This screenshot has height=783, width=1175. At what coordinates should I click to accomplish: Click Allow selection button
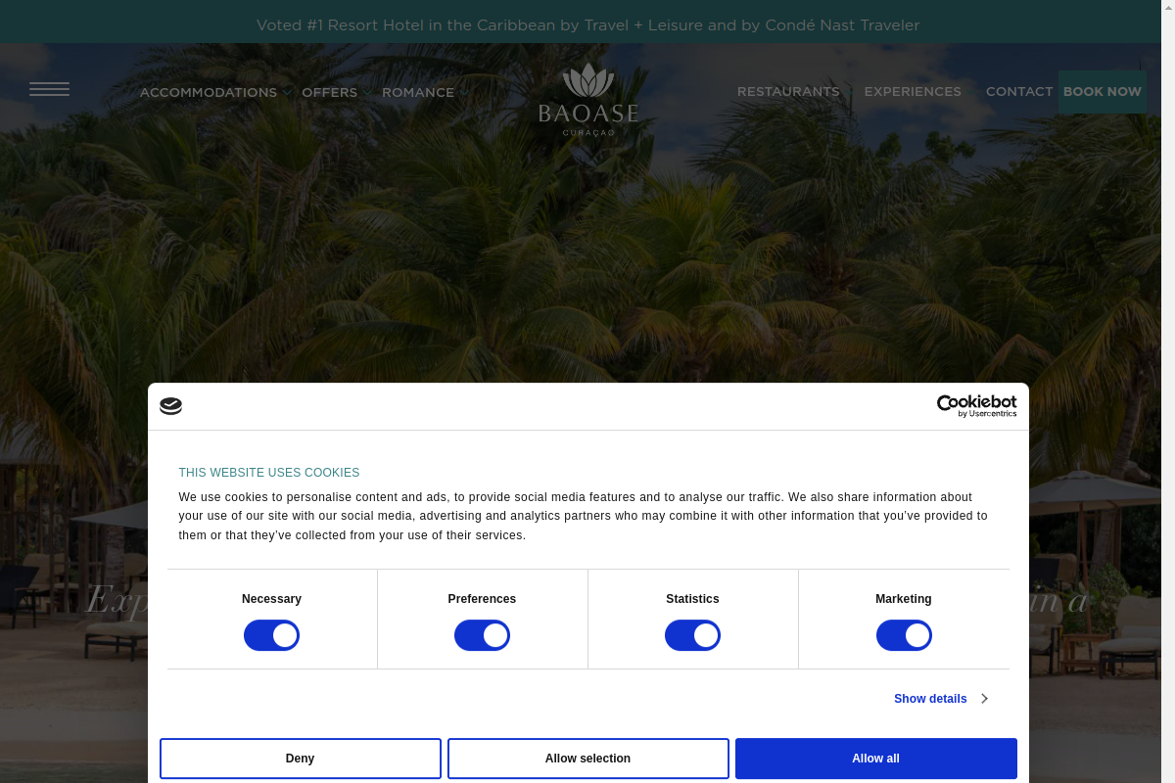click(x=588, y=759)
